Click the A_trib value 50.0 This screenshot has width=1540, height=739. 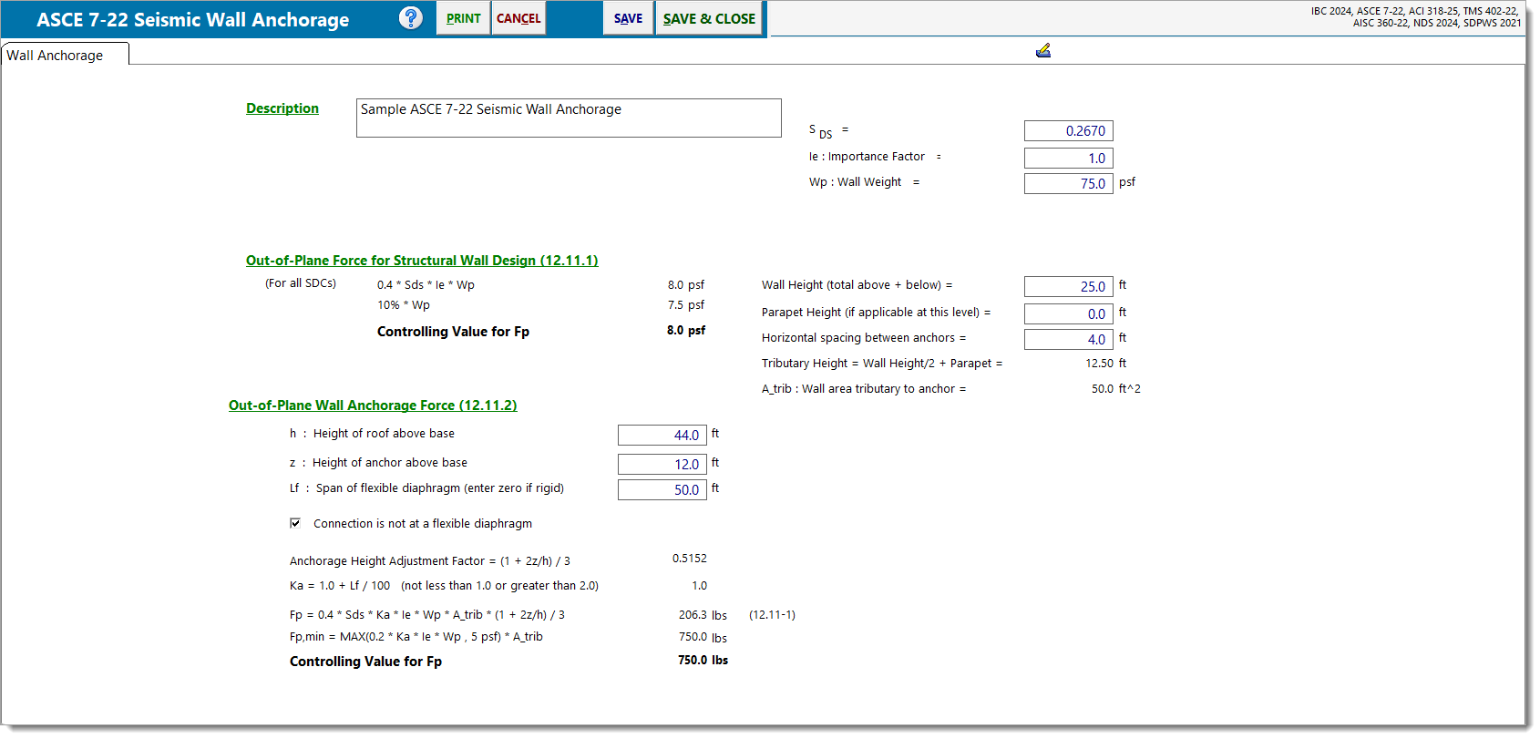[1103, 389]
